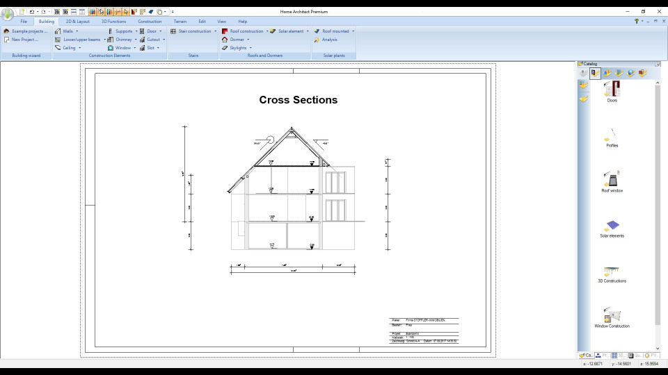Viewport: 668px width, 375px height.
Task: Open the Solar elements catalog folder
Action: click(612, 228)
